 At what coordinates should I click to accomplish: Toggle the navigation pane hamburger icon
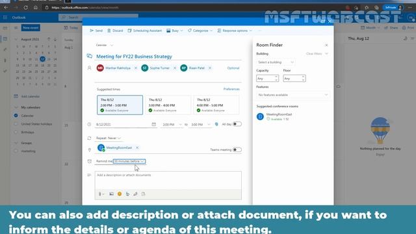[x=16, y=27]
